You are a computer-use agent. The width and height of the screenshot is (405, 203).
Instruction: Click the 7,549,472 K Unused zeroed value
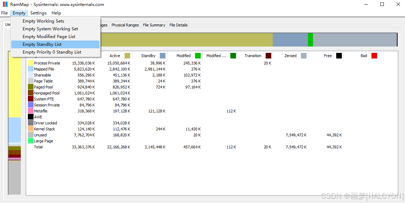click(x=296, y=135)
